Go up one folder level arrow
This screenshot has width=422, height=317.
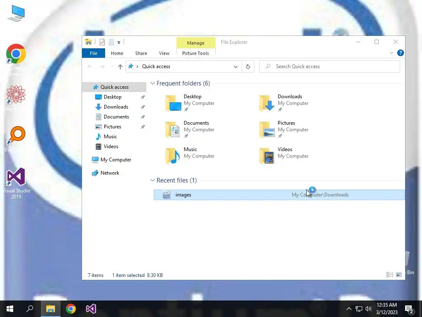click(120, 66)
